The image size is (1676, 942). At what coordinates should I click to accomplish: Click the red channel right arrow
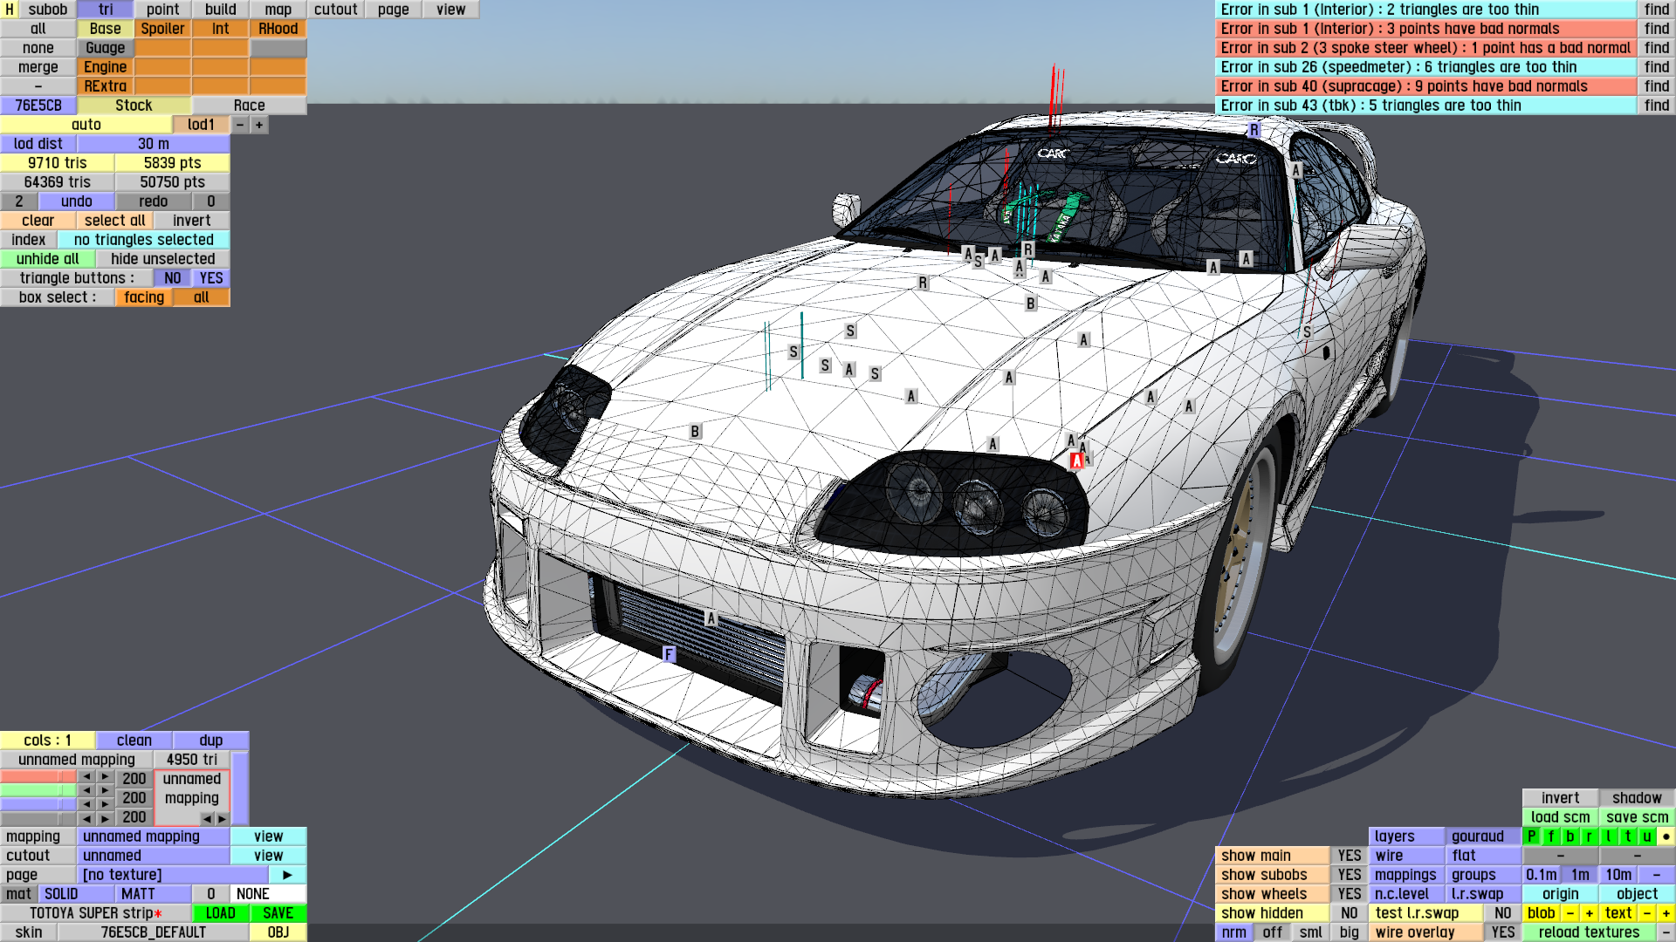[105, 776]
